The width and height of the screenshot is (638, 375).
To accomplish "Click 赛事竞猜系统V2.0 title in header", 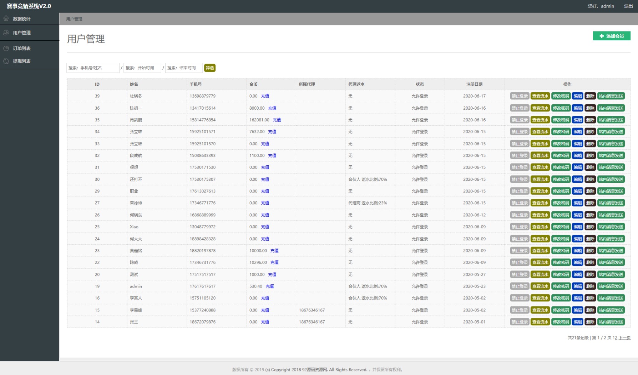I will [x=29, y=6].
